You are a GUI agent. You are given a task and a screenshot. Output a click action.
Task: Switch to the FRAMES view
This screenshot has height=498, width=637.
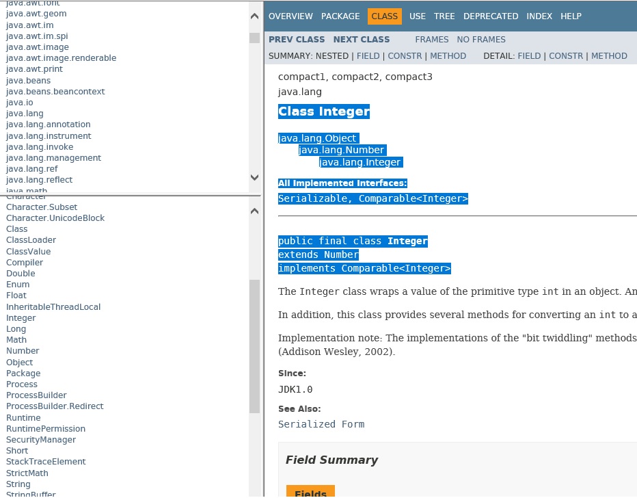432,40
